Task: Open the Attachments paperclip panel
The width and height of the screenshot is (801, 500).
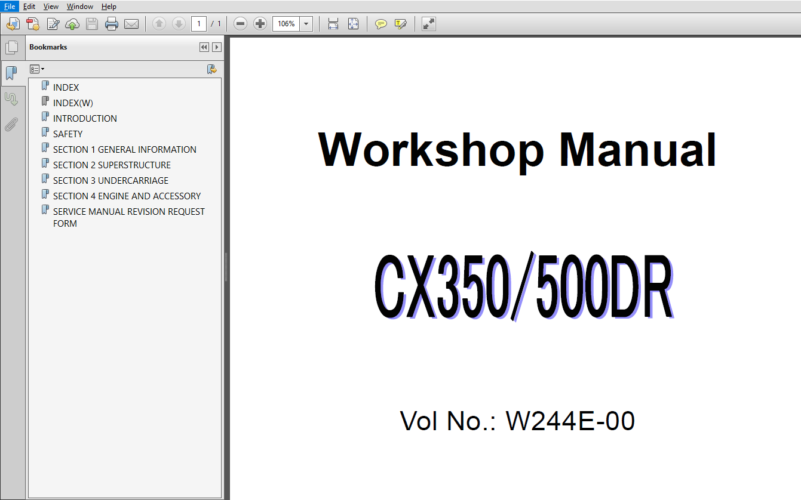Action: [11, 124]
